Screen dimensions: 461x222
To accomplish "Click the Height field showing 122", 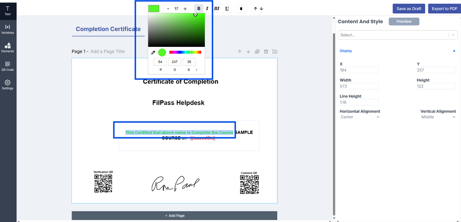I will (436, 86).
